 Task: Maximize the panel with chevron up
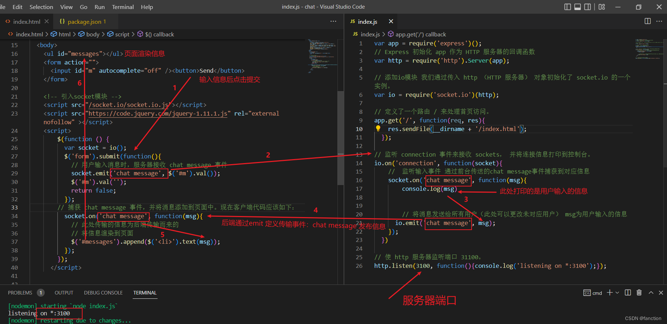click(x=651, y=293)
